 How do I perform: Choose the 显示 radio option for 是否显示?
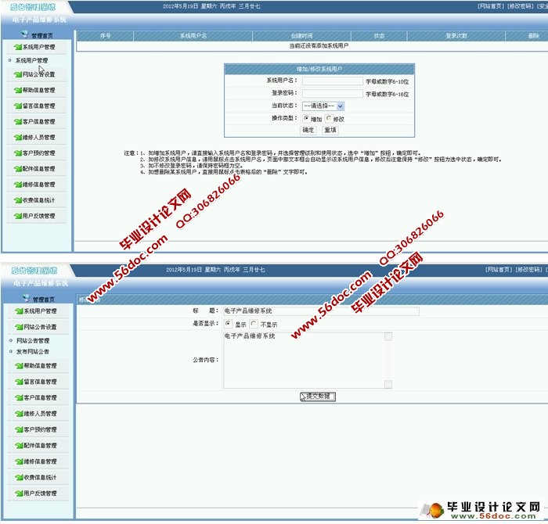pyautogui.click(x=228, y=324)
